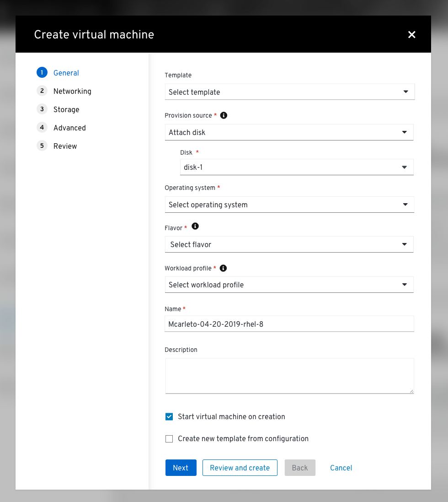Viewport: 448px width, 502px height.
Task: Click the Create virtual machine title
Action: coord(94,35)
